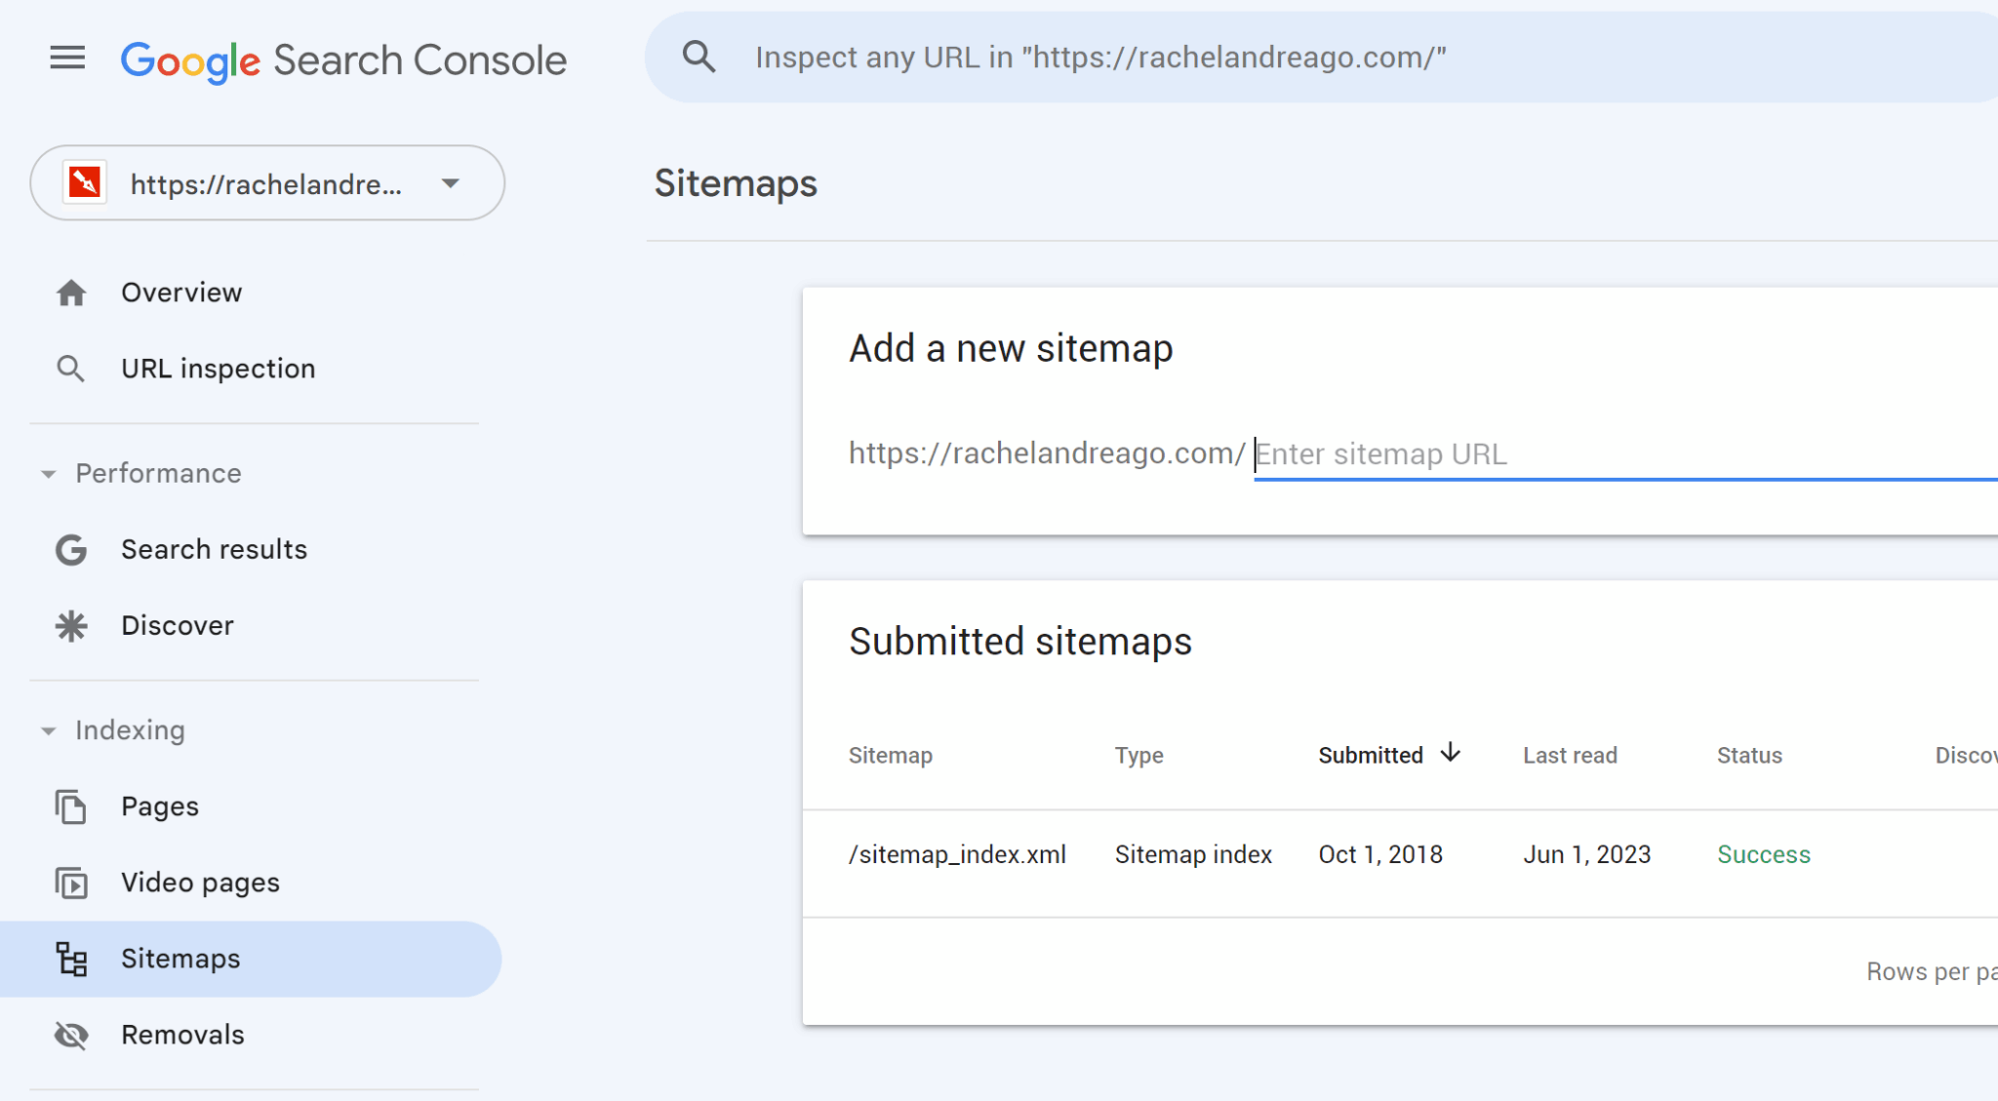Open the hamburger main menu
Screen dimensions: 1998x1101
tap(67, 59)
